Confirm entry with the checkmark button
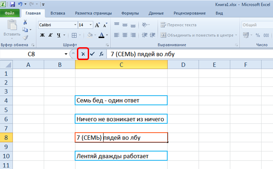This screenshot has width=273, height=169. 92,54
